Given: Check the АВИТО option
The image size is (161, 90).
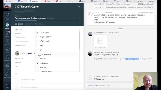Looking at the screenshot, I should click(x=38, y=59).
